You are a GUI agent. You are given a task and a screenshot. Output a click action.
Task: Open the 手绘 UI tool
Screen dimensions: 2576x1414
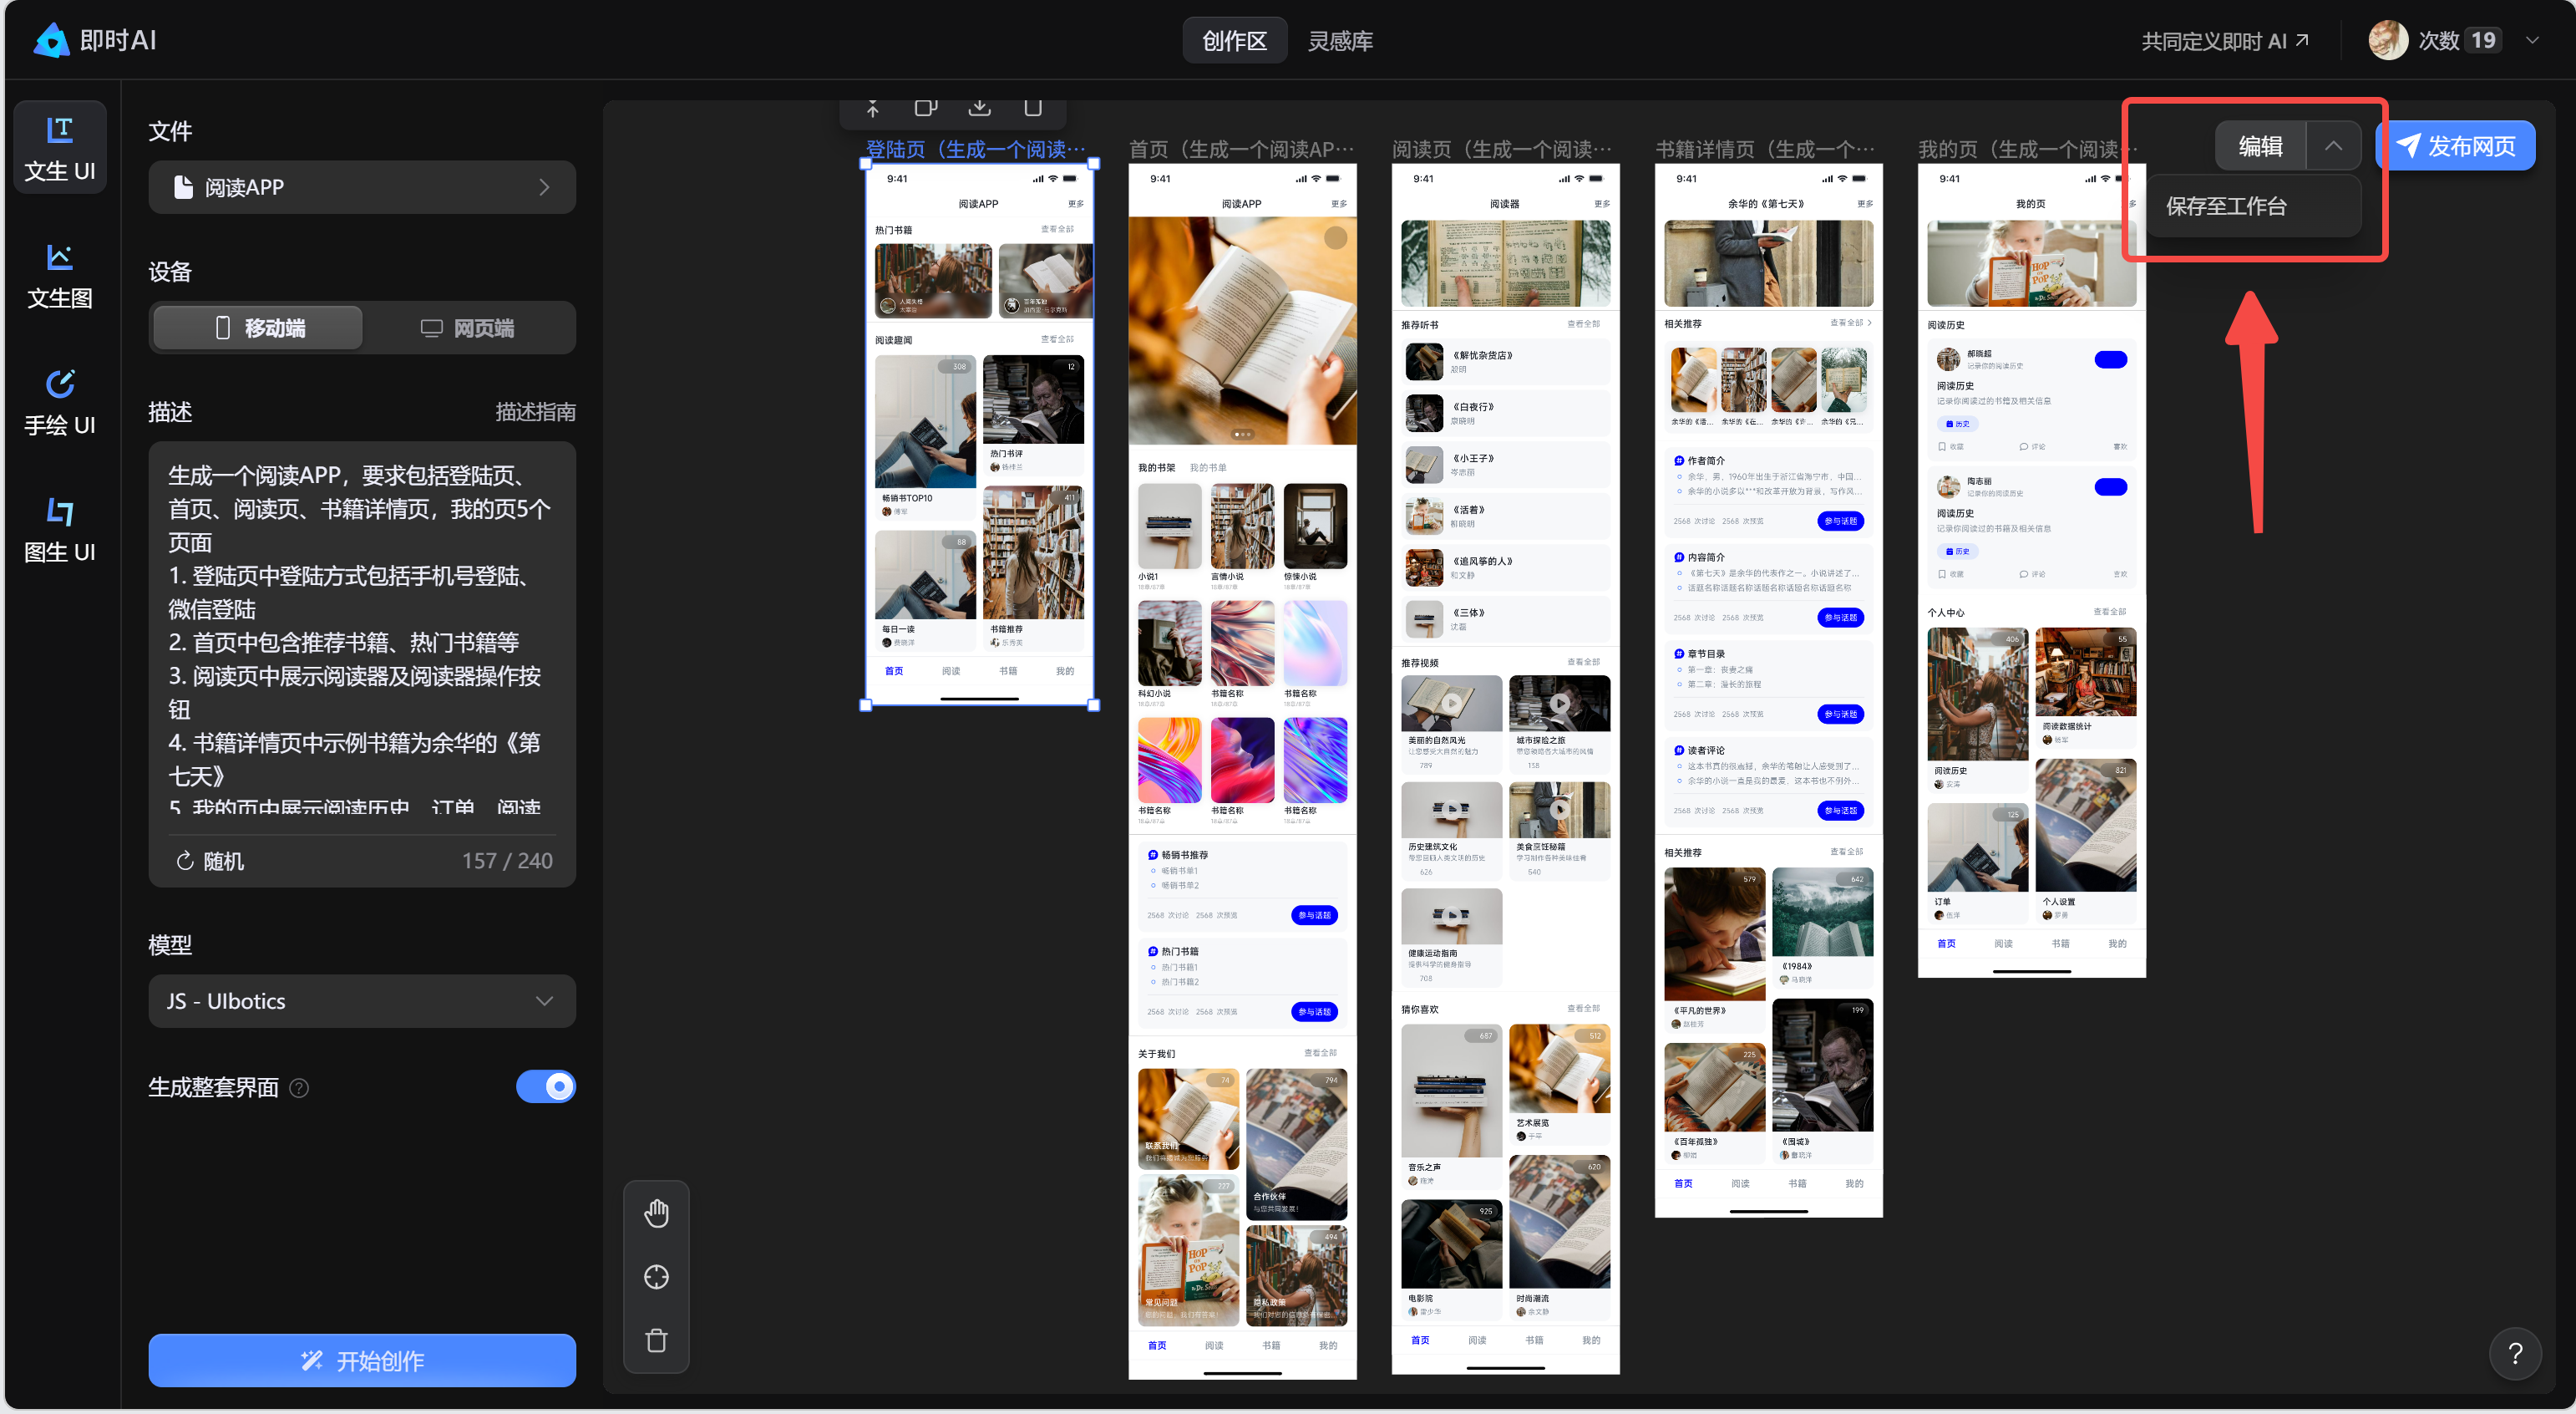[x=60, y=402]
